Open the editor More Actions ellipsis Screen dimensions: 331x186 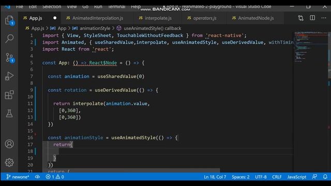tap(324, 18)
